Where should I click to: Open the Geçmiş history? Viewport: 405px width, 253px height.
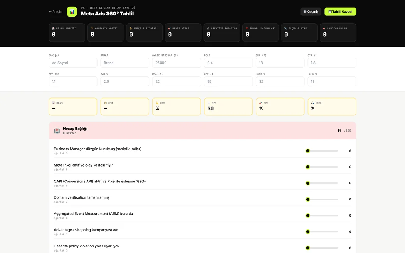[311, 12]
